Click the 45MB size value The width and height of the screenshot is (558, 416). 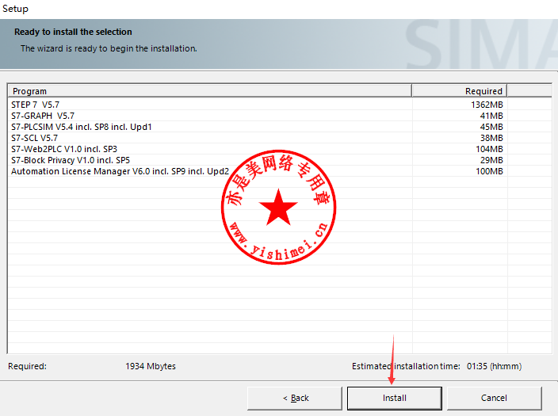pyautogui.click(x=491, y=127)
